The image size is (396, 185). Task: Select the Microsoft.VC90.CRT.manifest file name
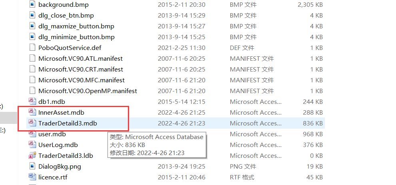point(81,69)
